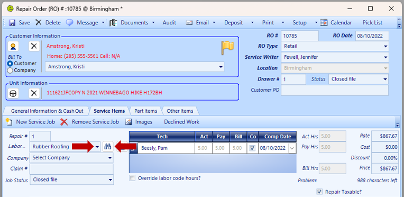Image resolution: width=404 pixels, height=197 pixels.
Task: Click the Comp Date column header
Action: pyautogui.click(x=278, y=137)
